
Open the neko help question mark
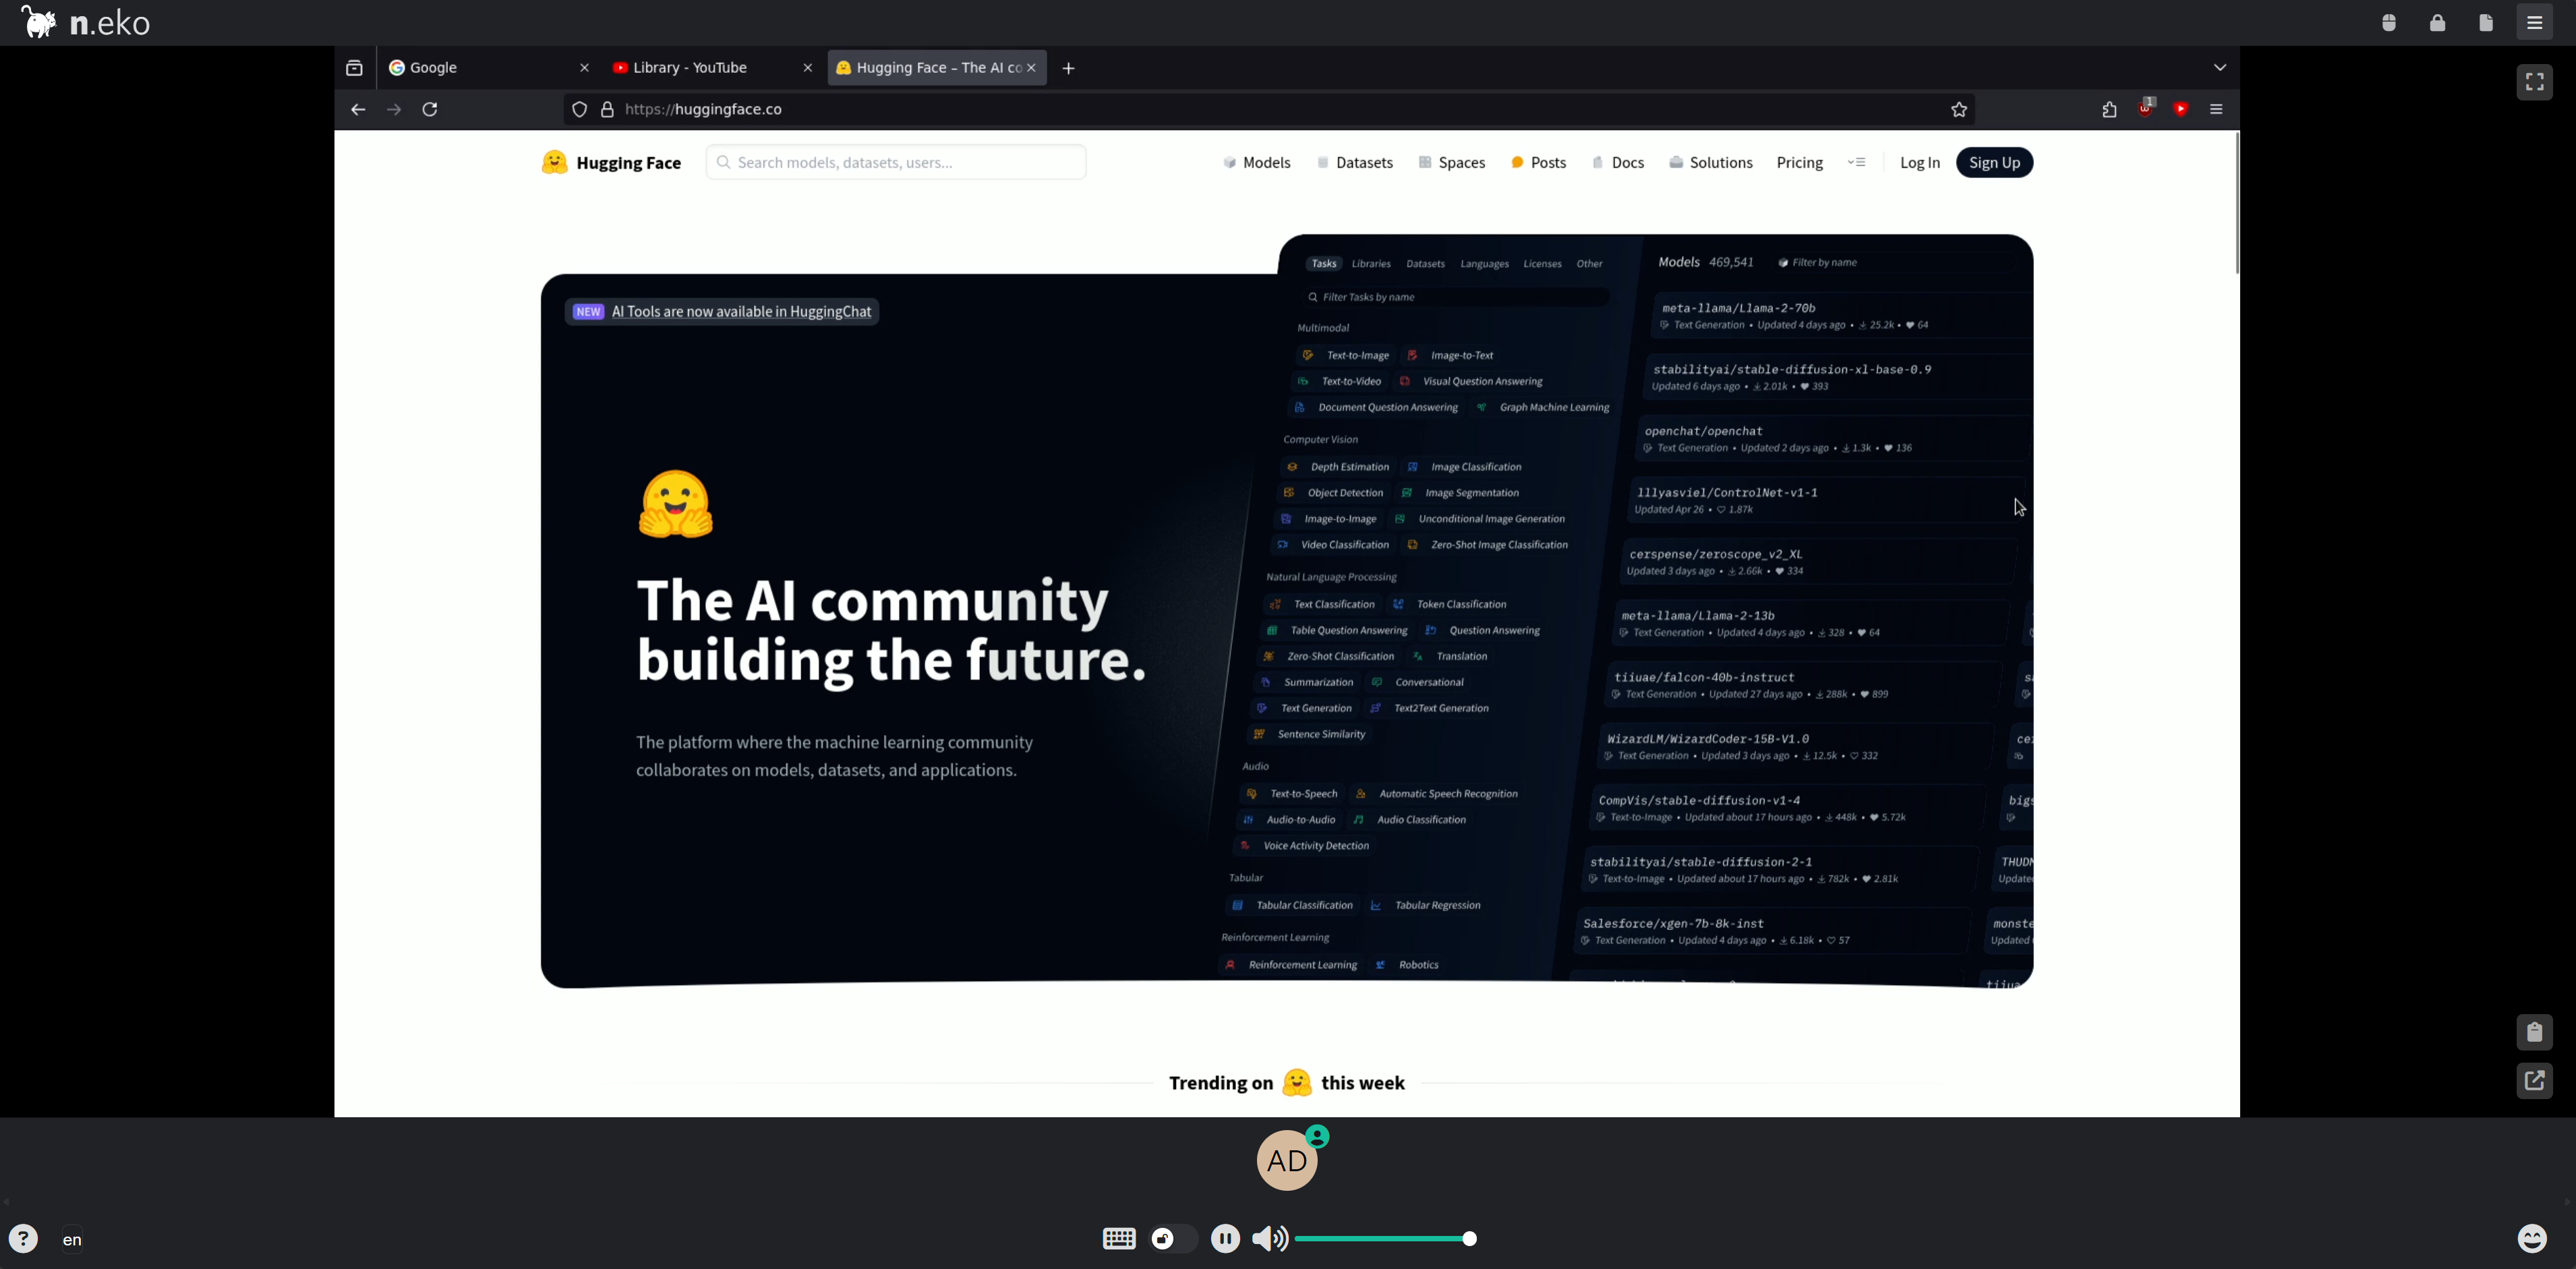click(23, 1240)
